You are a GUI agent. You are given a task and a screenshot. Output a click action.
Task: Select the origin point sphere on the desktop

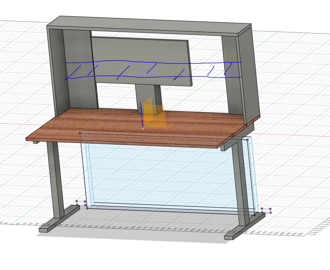click(143, 129)
